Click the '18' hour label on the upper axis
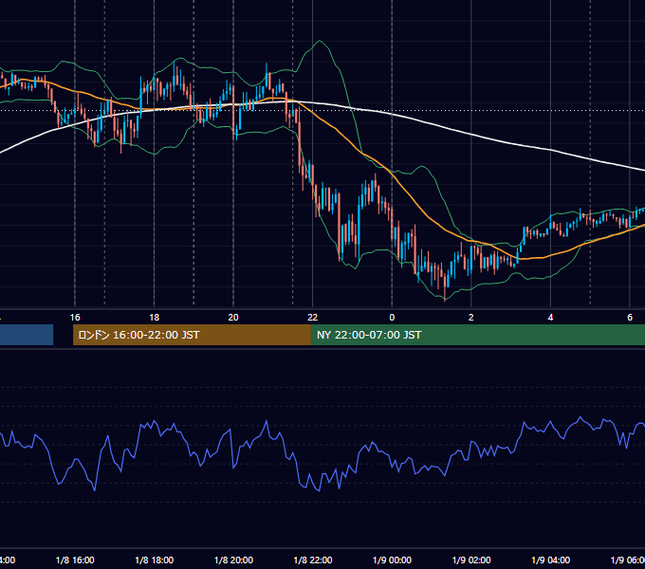Screen dimensions: 645x569 tap(154, 318)
